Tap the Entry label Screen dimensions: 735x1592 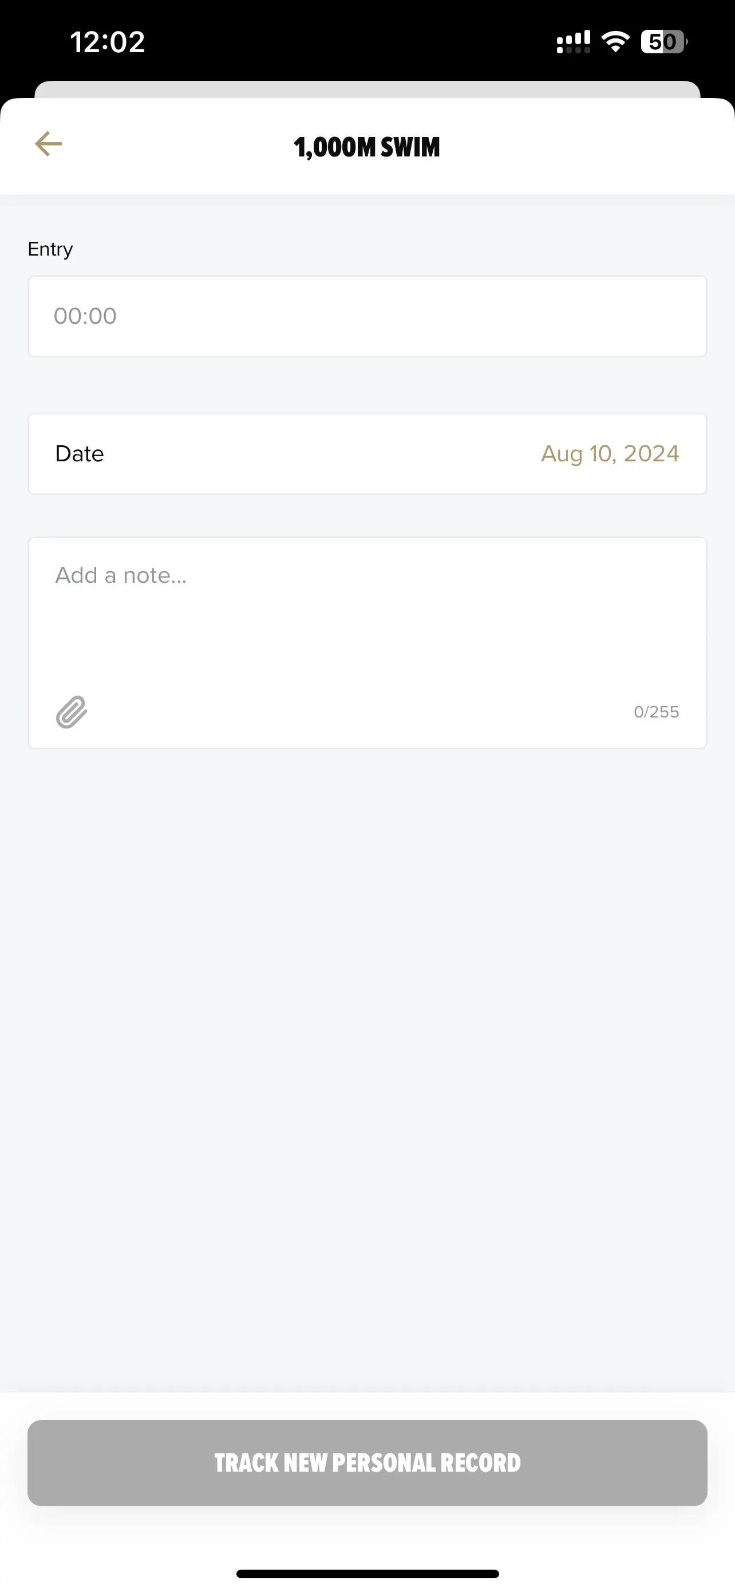coord(50,249)
